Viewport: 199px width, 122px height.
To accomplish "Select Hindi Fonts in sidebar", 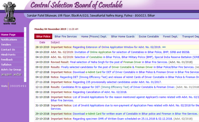I will click(x=8, y=55).
